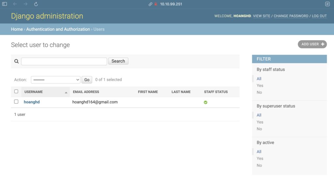Click the Change Password link
The image size is (334, 177).
click(291, 16)
